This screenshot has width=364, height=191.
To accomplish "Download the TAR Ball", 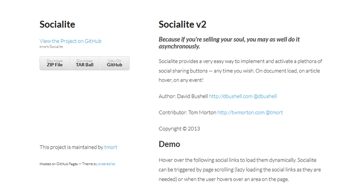I will coord(85,63).
